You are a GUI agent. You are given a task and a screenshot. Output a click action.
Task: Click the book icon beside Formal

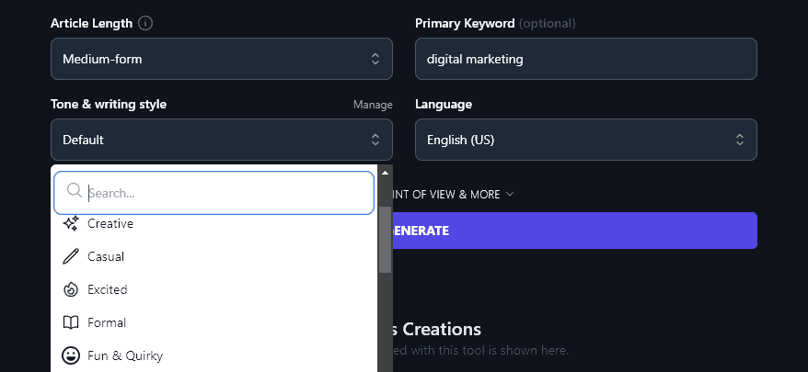(x=71, y=322)
